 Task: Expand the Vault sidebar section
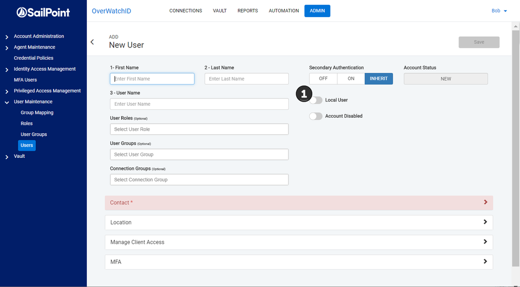[x=7, y=157]
